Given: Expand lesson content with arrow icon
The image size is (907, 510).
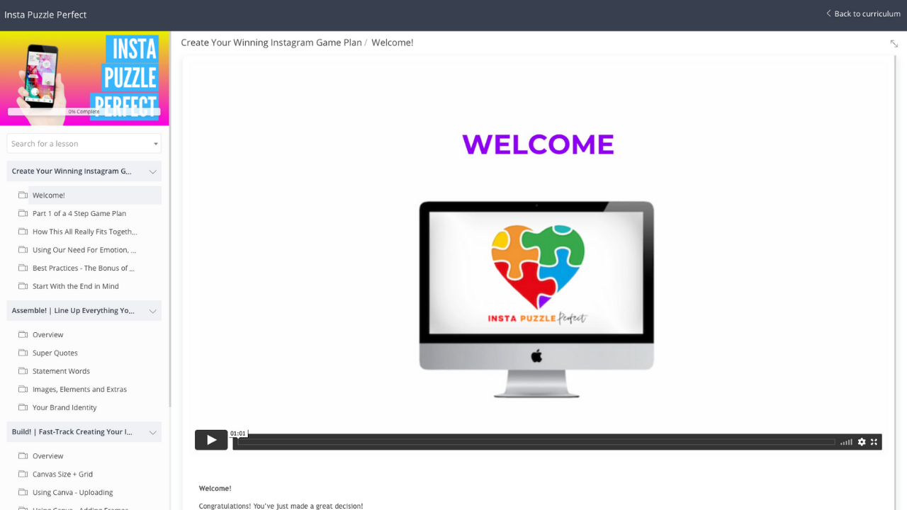Looking at the screenshot, I should coord(894,44).
